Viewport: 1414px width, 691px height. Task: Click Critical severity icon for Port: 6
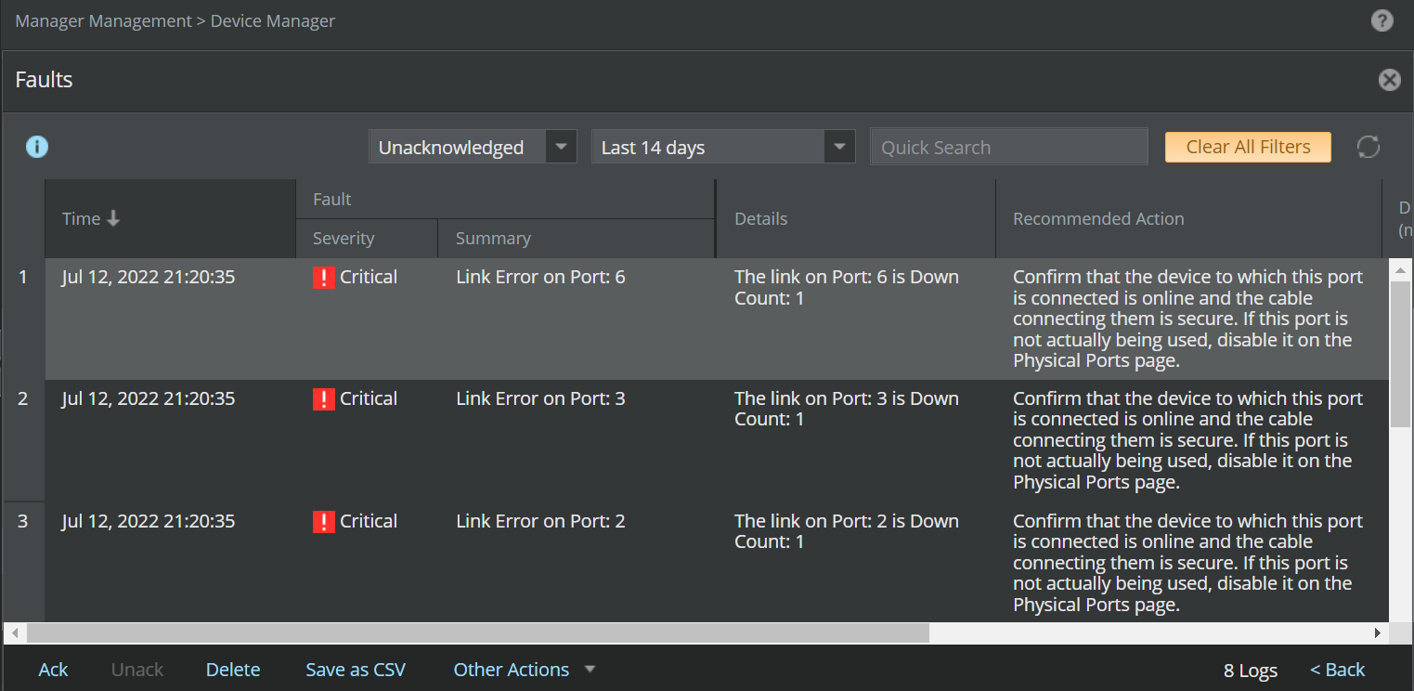point(323,278)
